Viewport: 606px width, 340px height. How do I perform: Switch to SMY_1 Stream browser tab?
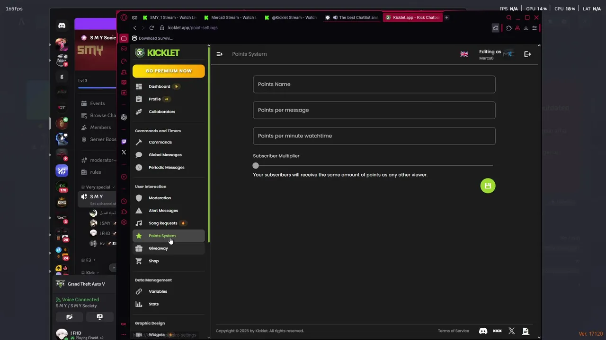169,17
